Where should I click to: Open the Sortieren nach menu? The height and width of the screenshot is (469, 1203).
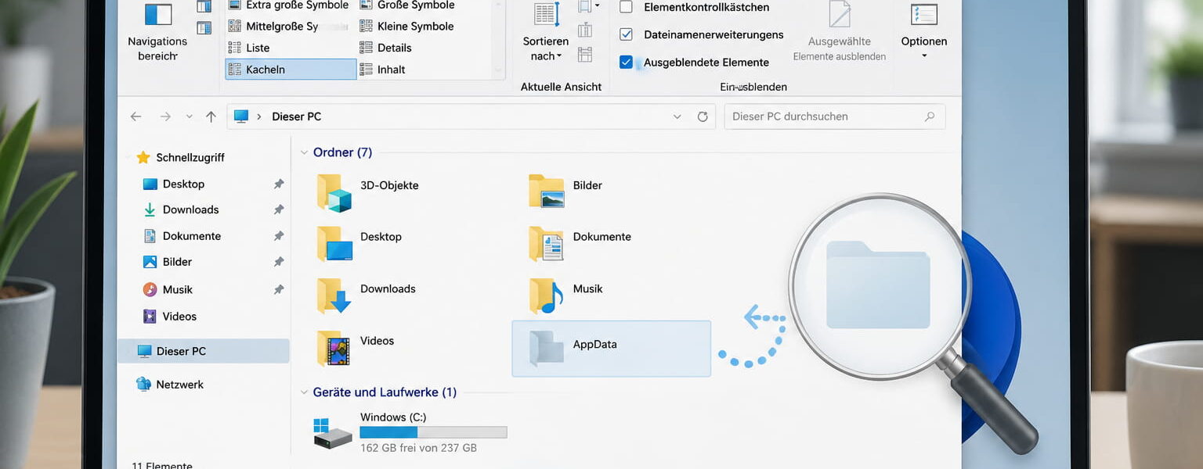point(546,33)
